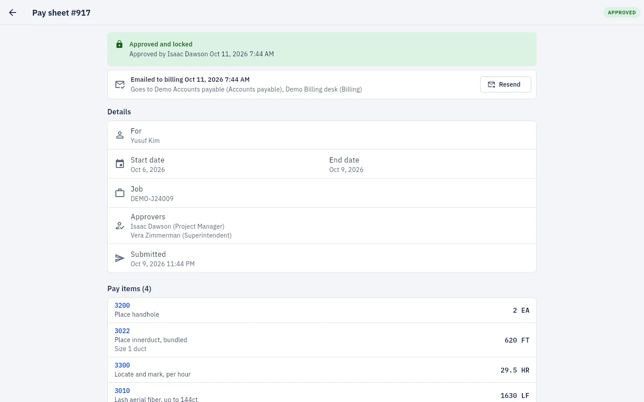The image size is (644, 402).
Task: Click the 620 FT quantity
Action: click(x=517, y=340)
